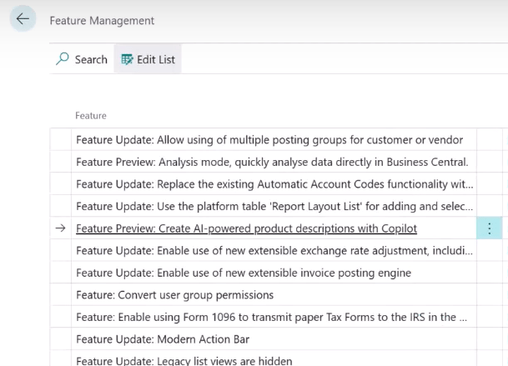The image size is (508, 366).
Task: Open Search in the action bar
Action: point(82,59)
